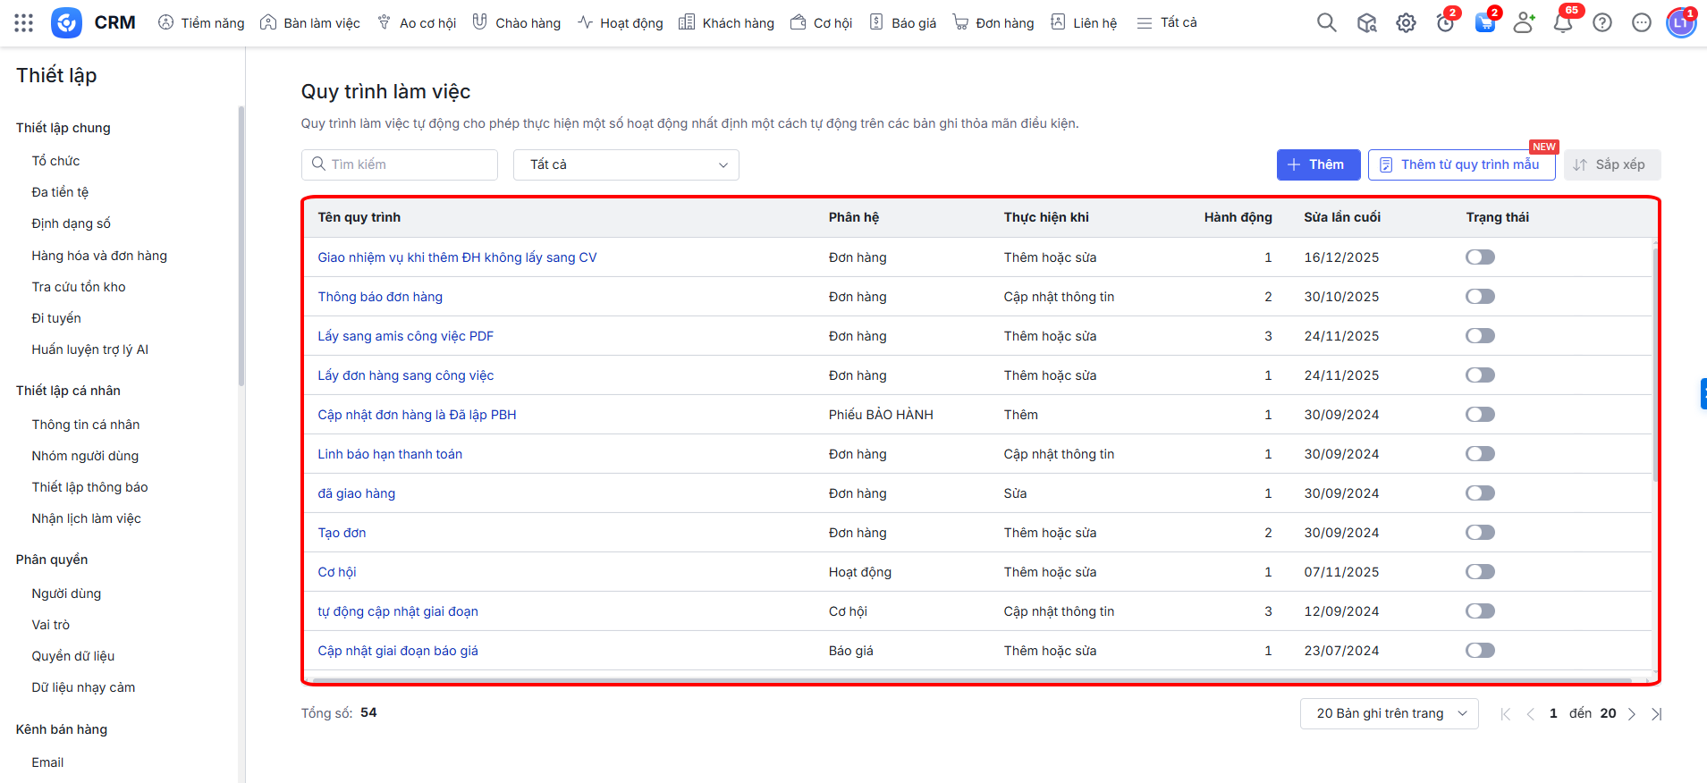Click the search magnifier icon in header
Screen dimensions: 1707x783
tap(1326, 23)
